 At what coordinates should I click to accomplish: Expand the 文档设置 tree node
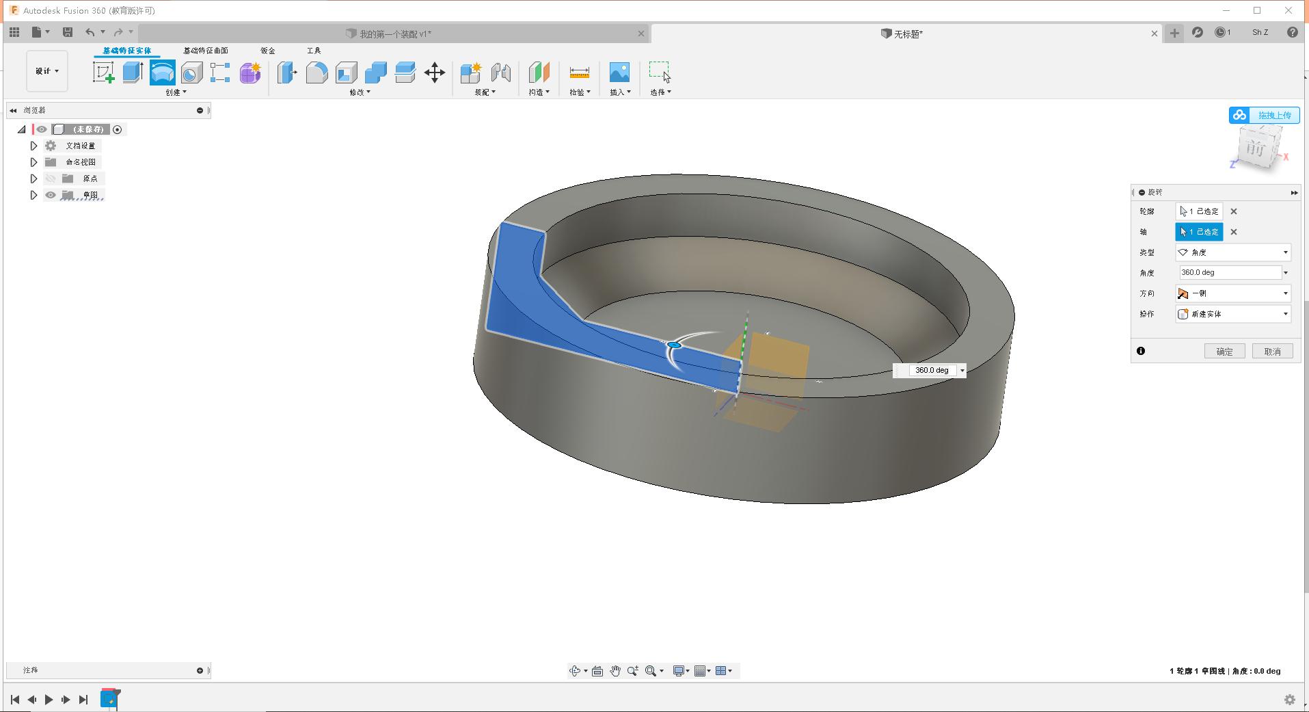[33, 145]
